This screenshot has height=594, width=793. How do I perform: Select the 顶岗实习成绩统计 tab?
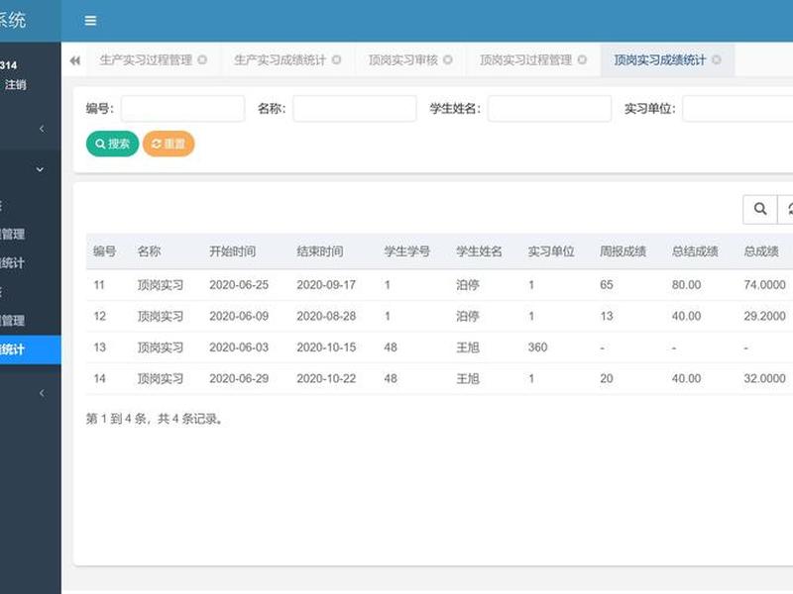[x=659, y=60]
